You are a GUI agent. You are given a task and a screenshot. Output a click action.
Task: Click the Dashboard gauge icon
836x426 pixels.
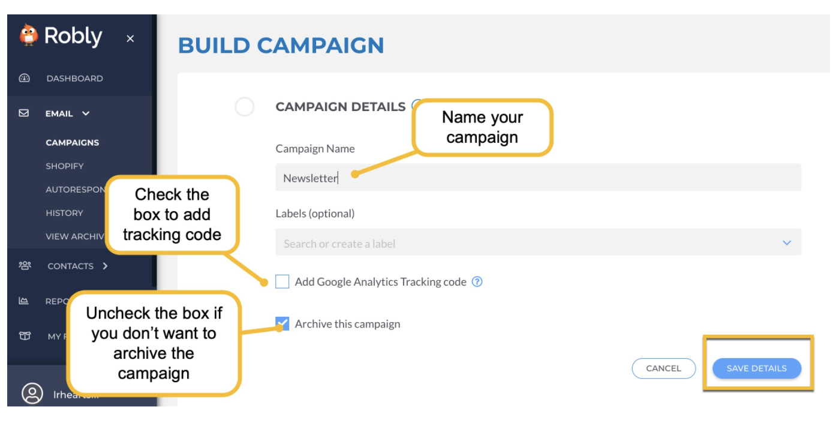(24, 78)
